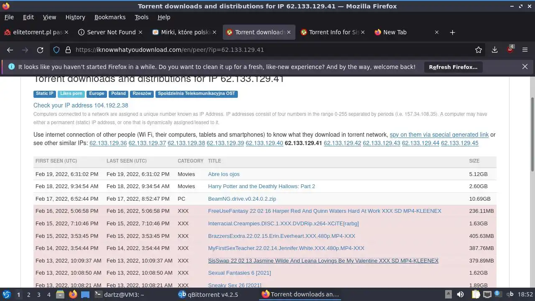The width and height of the screenshot is (535, 301).
Task: Open similar IP 62.133.129.40 link
Action: 264,143
